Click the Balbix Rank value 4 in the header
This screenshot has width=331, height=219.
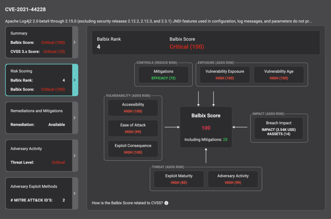[x=99, y=47]
